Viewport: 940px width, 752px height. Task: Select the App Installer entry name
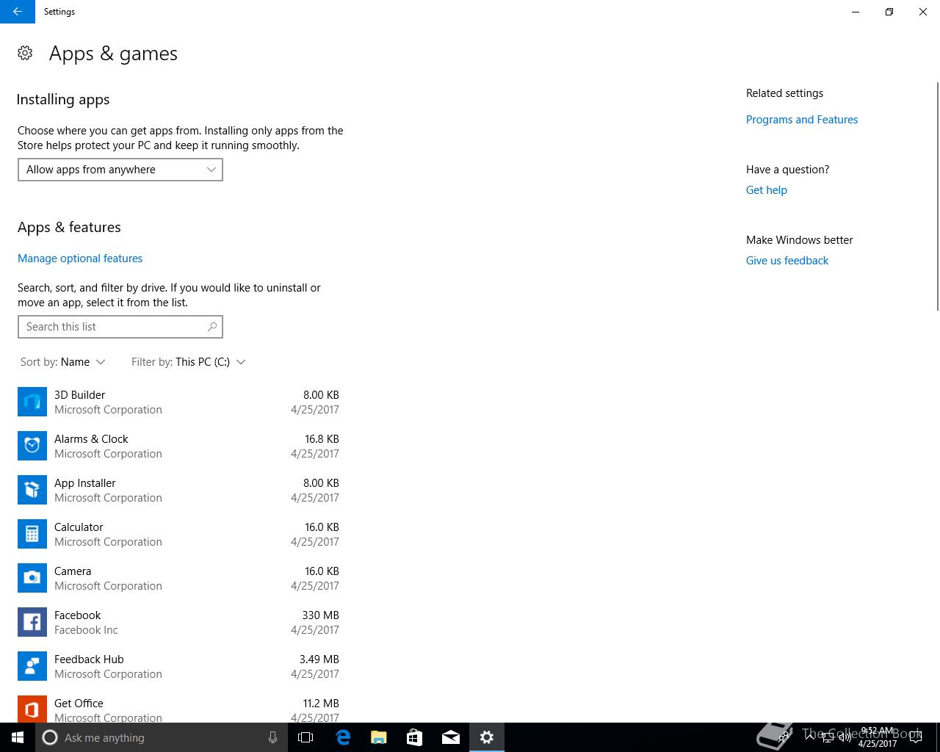point(85,483)
